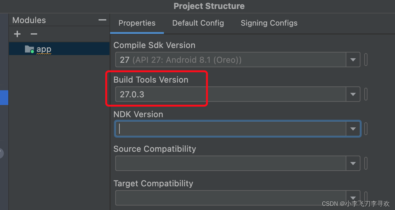Screen dimensions: 395x210
Task: Select the app module folder icon
Action: (29, 49)
